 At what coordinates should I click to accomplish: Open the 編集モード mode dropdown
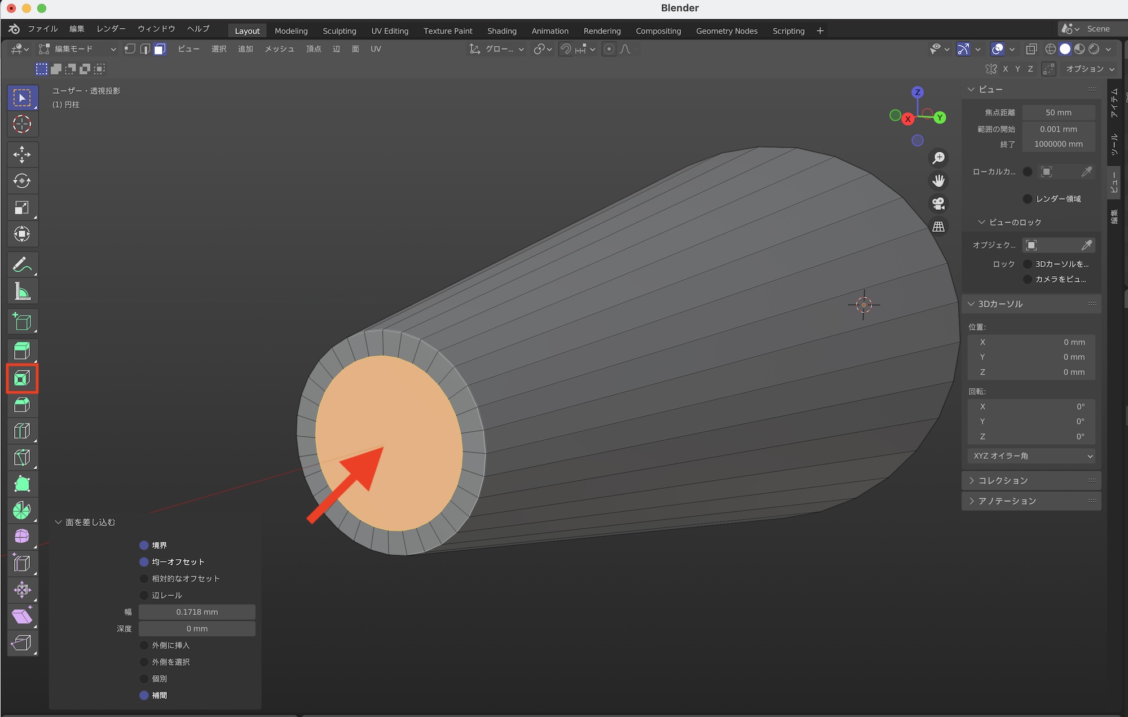coord(77,49)
